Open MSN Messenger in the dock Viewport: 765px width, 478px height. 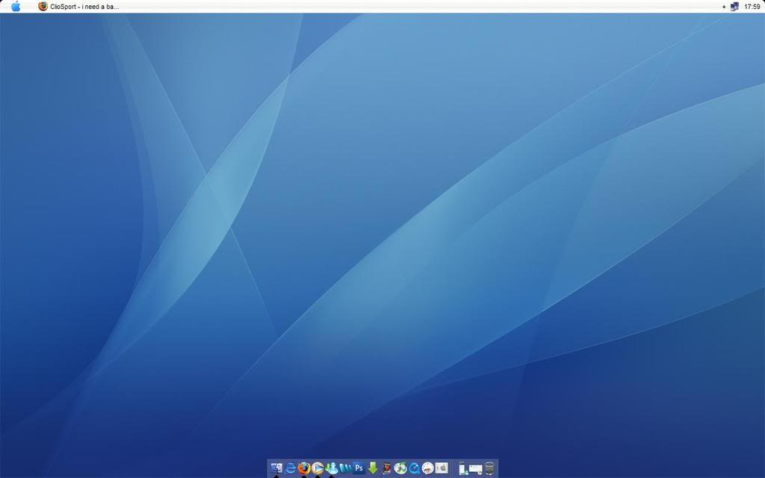point(331,468)
